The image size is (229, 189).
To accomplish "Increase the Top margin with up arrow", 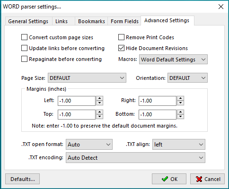I will (99, 112).
